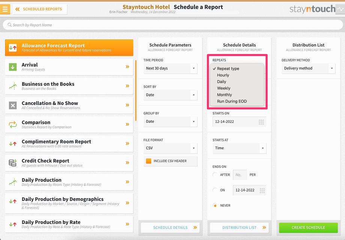Click the green Create Schedule button
This screenshot has width=345, height=240.
pyautogui.click(x=309, y=228)
